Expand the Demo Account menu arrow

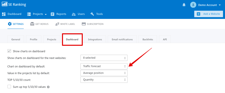[220, 5]
